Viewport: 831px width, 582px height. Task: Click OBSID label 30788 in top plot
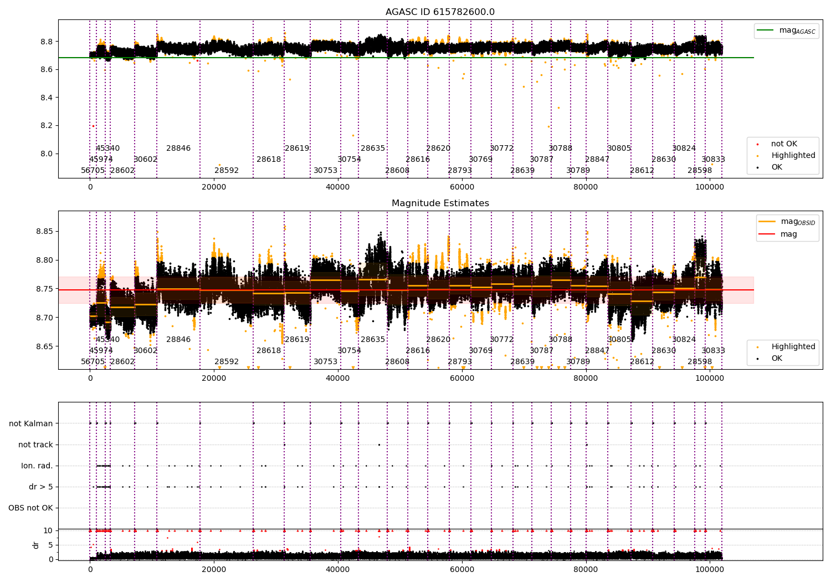(561, 149)
